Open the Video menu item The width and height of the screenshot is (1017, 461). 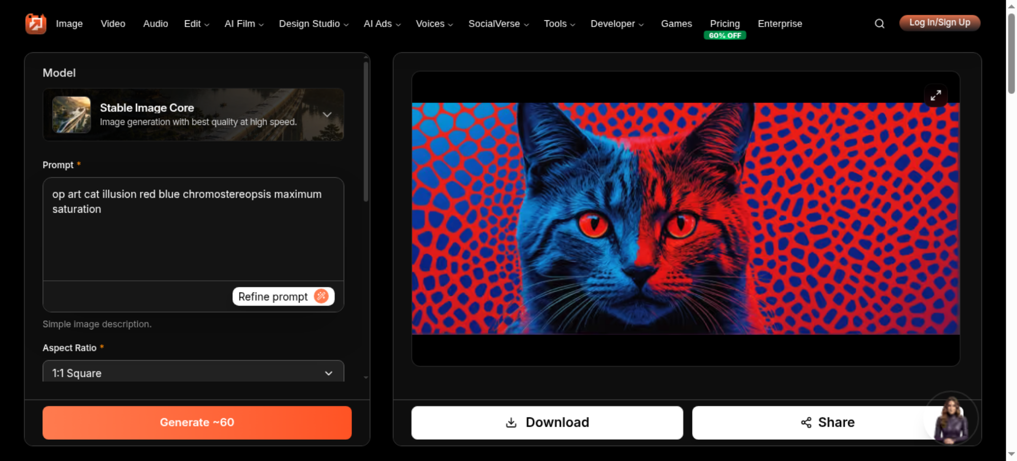pyautogui.click(x=113, y=23)
